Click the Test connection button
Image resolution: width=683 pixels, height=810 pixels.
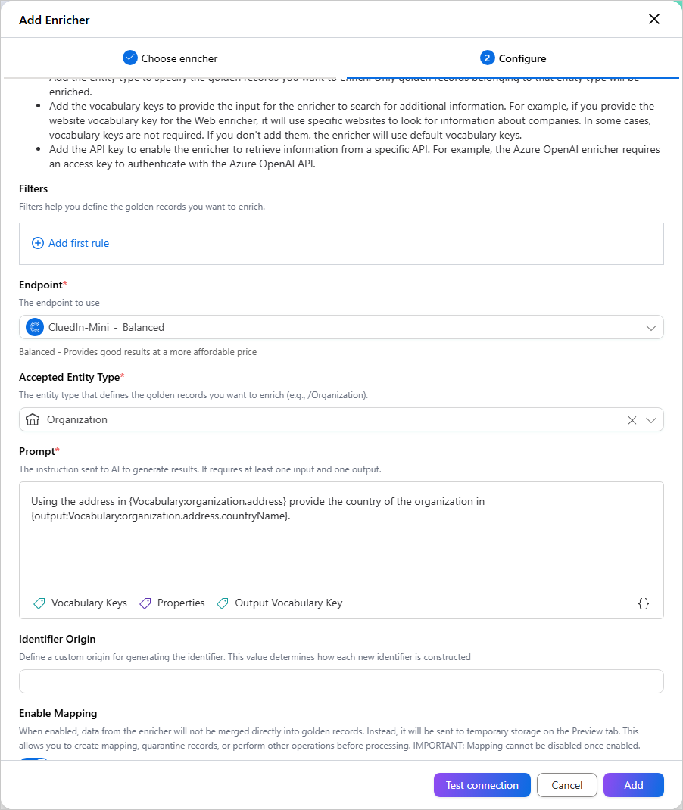click(482, 785)
